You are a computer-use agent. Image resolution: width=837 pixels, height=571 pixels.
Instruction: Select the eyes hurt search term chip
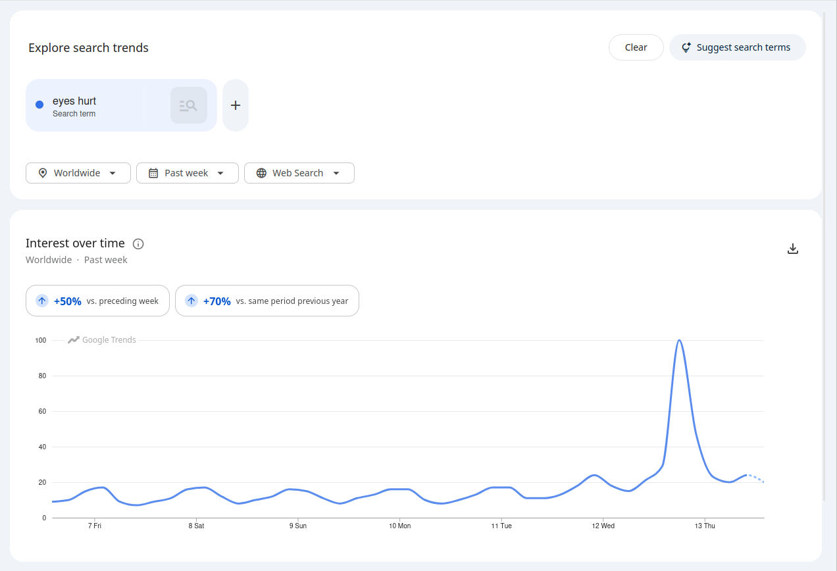121,105
